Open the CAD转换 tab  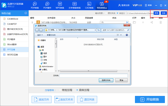(x=89, y=5)
